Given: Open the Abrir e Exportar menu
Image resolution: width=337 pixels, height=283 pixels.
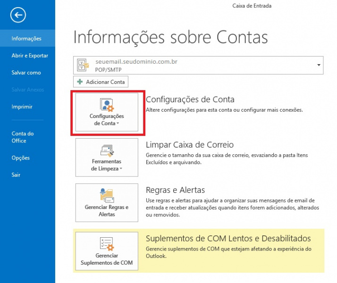Looking at the screenshot, I should point(30,56).
